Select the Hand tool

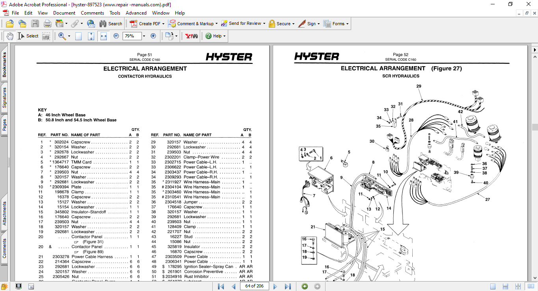(x=9, y=36)
